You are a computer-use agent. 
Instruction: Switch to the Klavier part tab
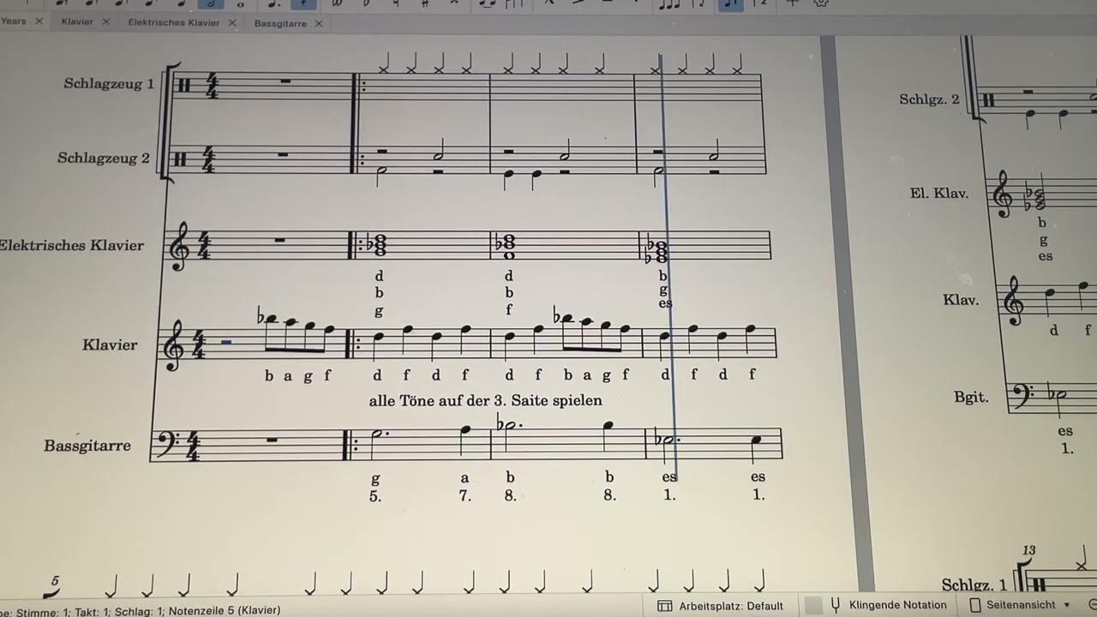77,22
